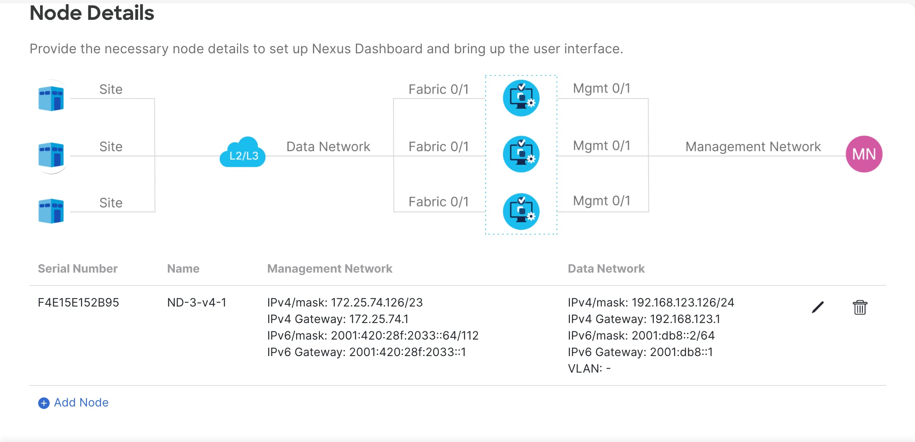The image size is (915, 442).
Task: Click the middle Site building icon
Action: tap(51, 154)
